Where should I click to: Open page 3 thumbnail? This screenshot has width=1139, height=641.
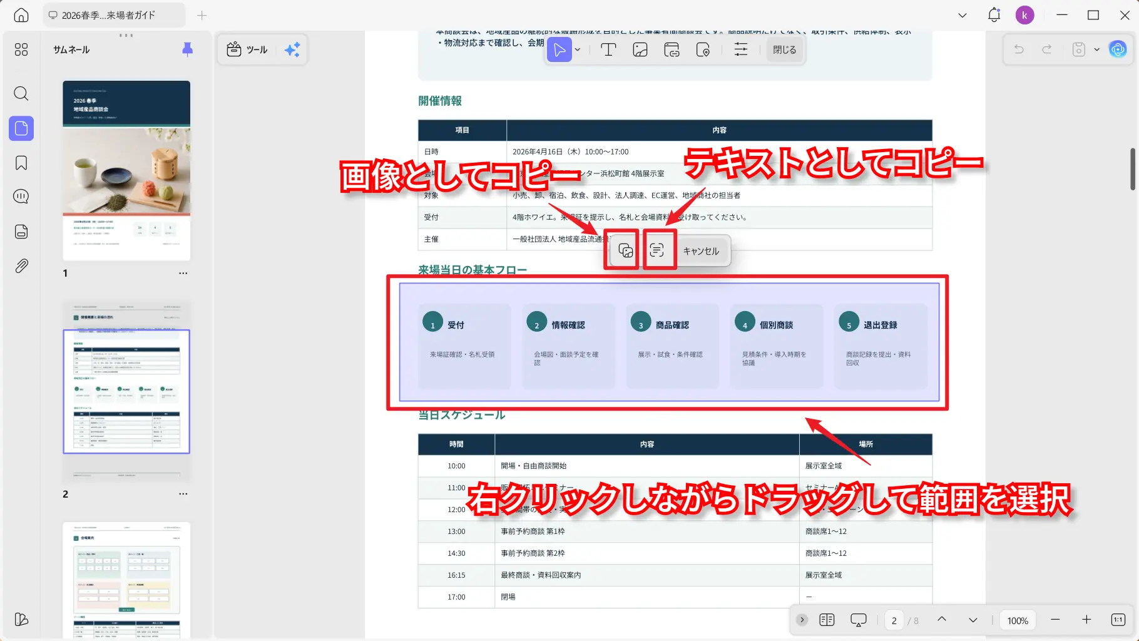(x=126, y=580)
